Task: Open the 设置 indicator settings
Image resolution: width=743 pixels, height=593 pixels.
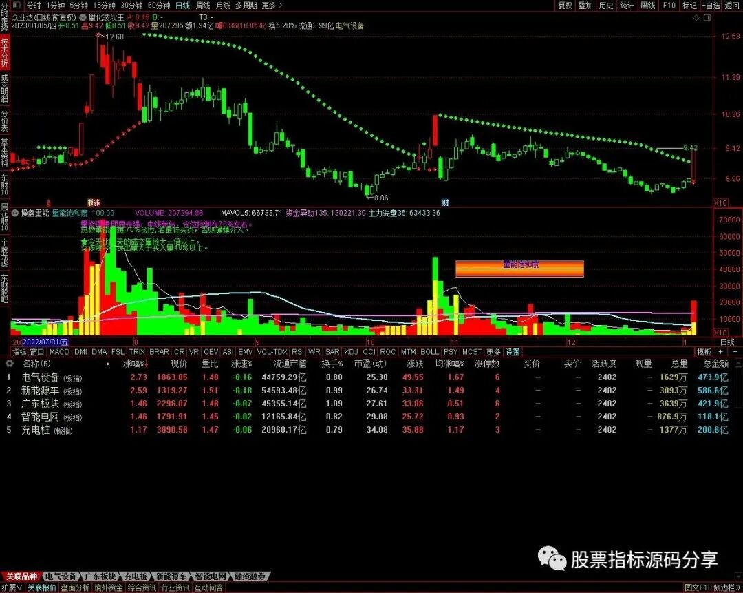Action: (x=513, y=352)
